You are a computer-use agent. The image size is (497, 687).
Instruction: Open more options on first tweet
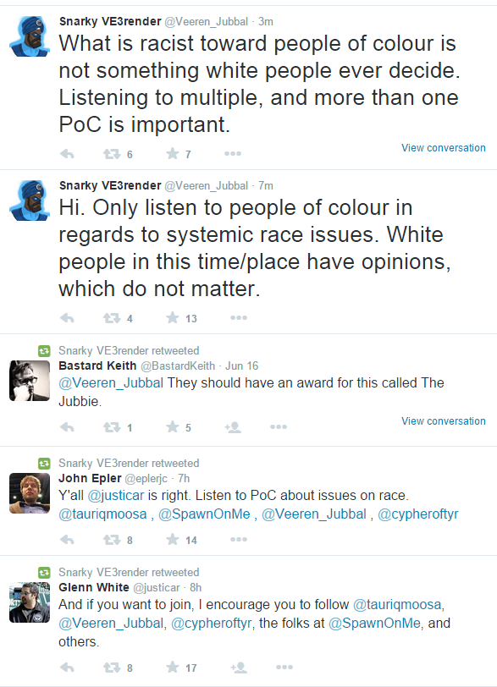pos(233,153)
